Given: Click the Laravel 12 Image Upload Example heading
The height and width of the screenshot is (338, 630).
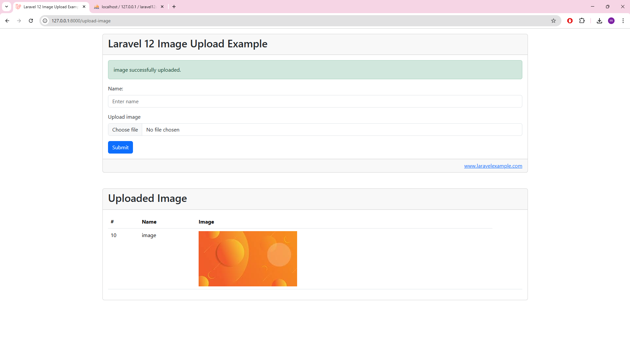Looking at the screenshot, I should 188,44.
